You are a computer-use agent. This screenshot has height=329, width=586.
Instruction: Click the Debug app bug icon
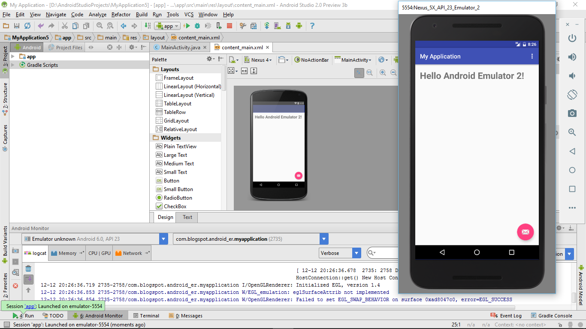[197, 26]
